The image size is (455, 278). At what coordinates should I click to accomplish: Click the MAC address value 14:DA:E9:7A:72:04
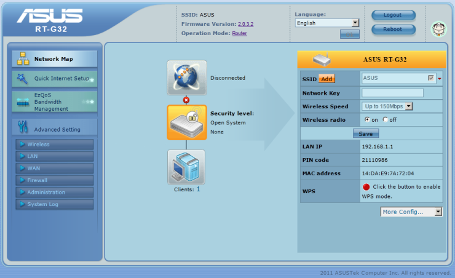click(x=388, y=173)
